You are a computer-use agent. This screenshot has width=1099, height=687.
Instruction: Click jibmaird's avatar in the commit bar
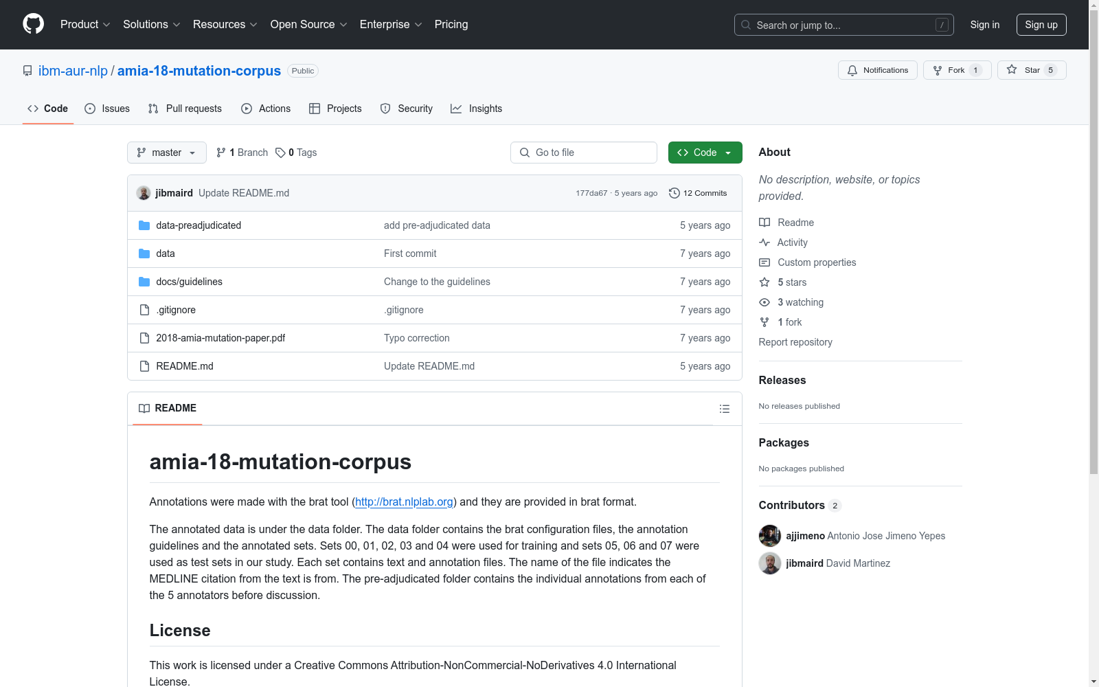(x=144, y=193)
